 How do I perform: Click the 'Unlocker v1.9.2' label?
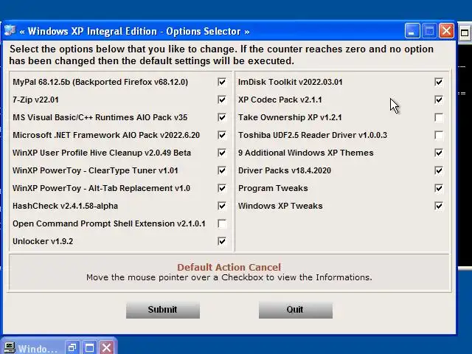[43, 241]
